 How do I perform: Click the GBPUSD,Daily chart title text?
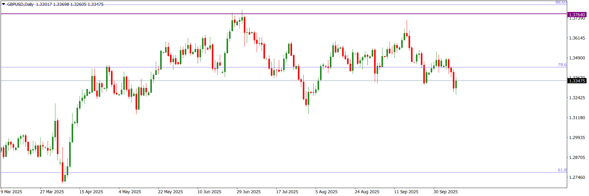[x=20, y=4]
